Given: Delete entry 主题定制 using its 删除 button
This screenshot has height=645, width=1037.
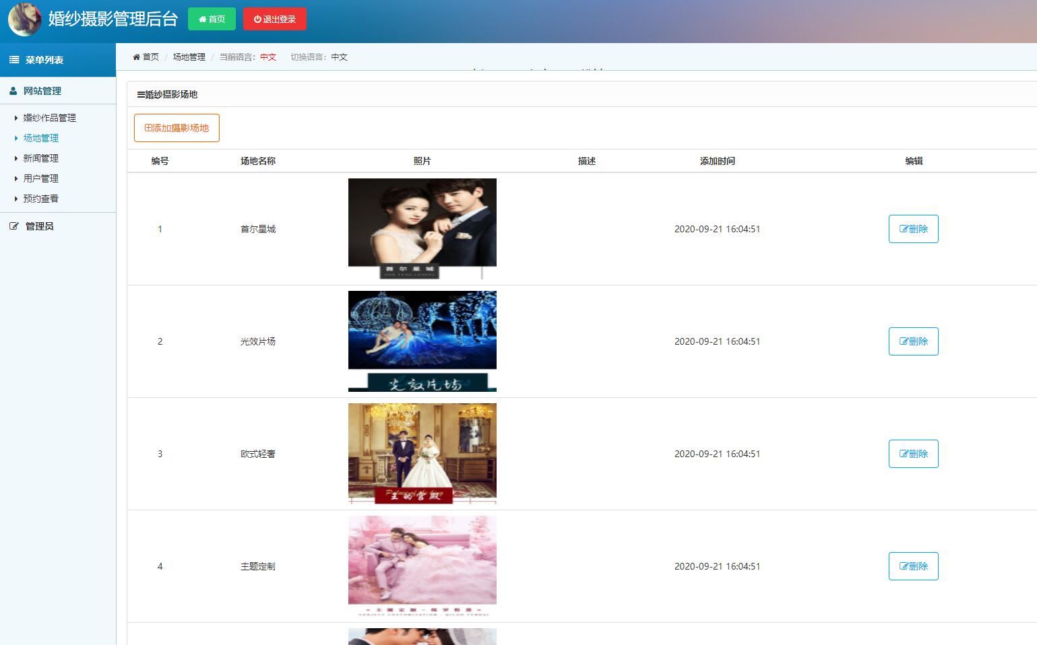Looking at the screenshot, I should pos(913,566).
